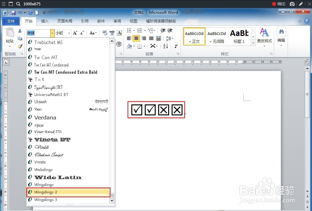Click the Asian Layout icon

point(153,46)
